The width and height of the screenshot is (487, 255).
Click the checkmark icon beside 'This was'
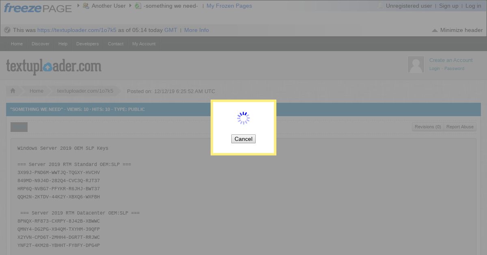tap(7, 30)
